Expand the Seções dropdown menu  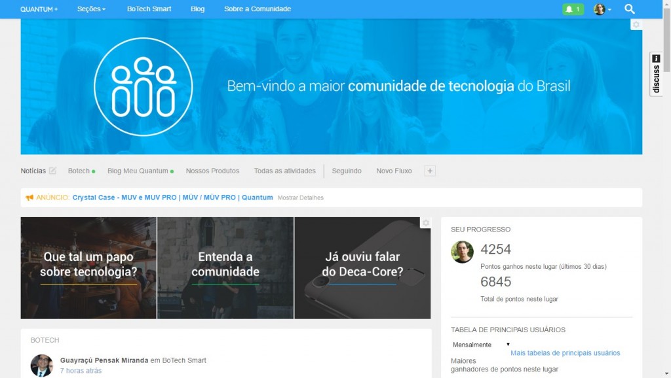[x=91, y=9]
